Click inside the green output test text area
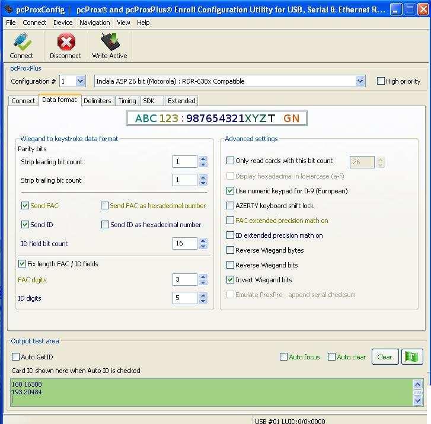Image resolution: width=431 pixels, height=424 pixels. tap(211, 393)
